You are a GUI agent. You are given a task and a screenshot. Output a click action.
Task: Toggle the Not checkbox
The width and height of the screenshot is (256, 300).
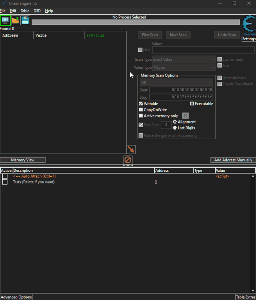click(x=220, y=65)
